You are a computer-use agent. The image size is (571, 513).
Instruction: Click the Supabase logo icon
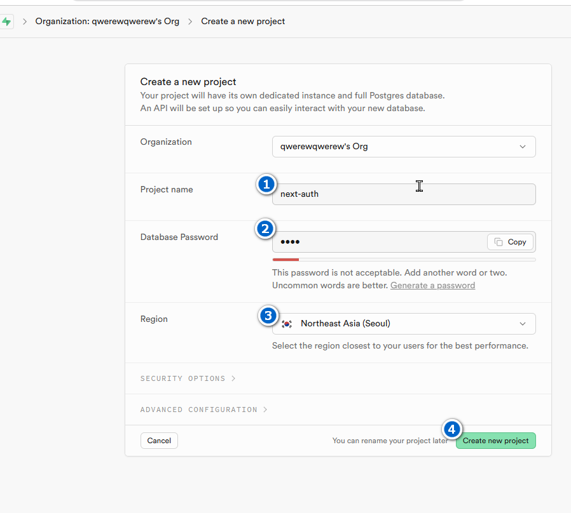[x=6, y=22]
